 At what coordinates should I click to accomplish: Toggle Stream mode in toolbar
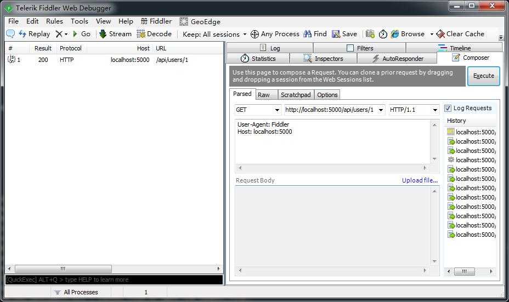click(116, 34)
